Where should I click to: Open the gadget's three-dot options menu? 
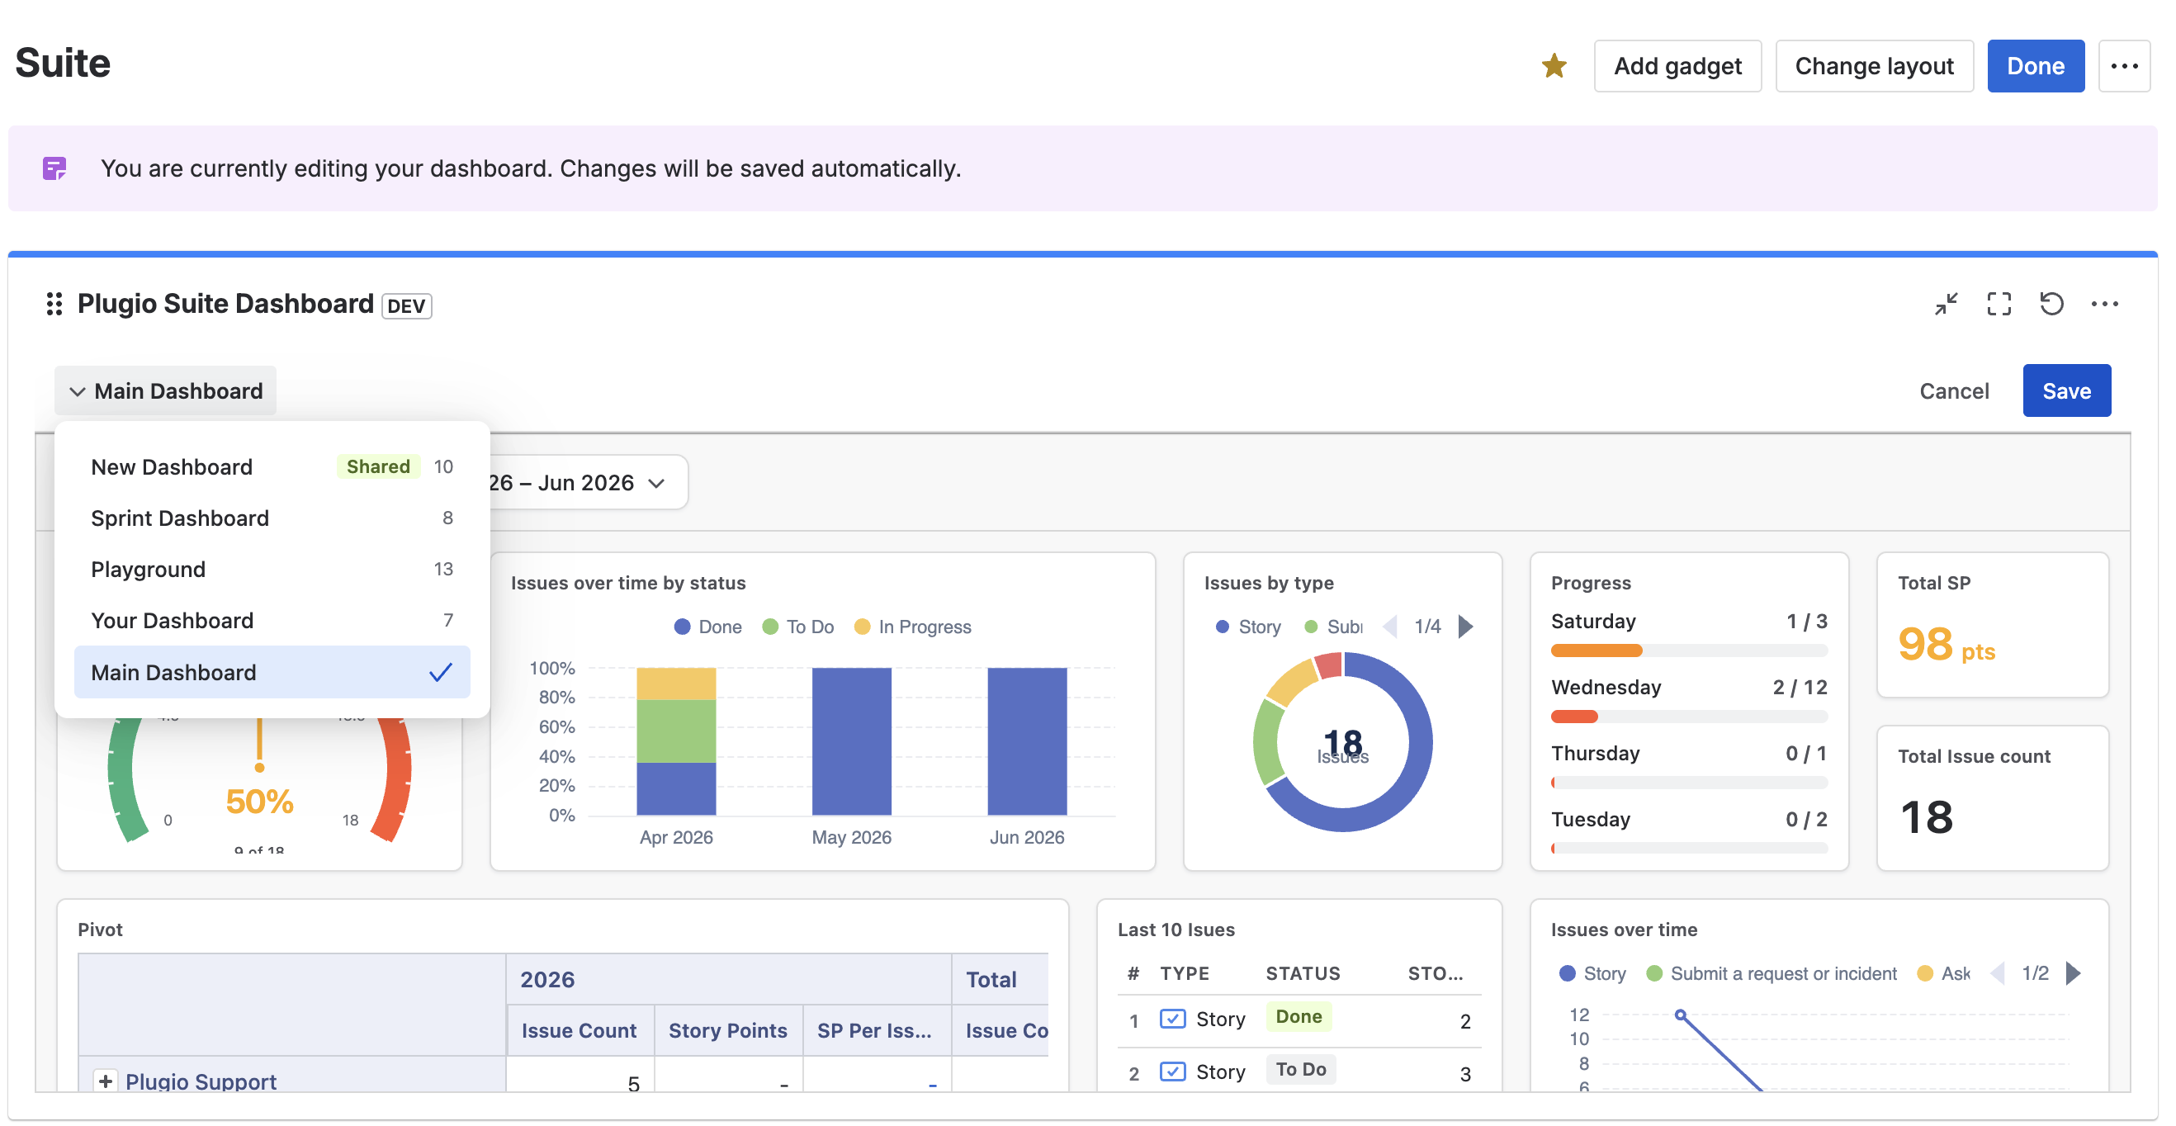2104,304
